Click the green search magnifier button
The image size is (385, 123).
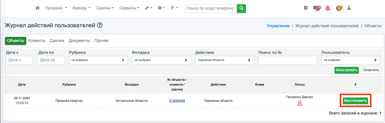pos(241,9)
